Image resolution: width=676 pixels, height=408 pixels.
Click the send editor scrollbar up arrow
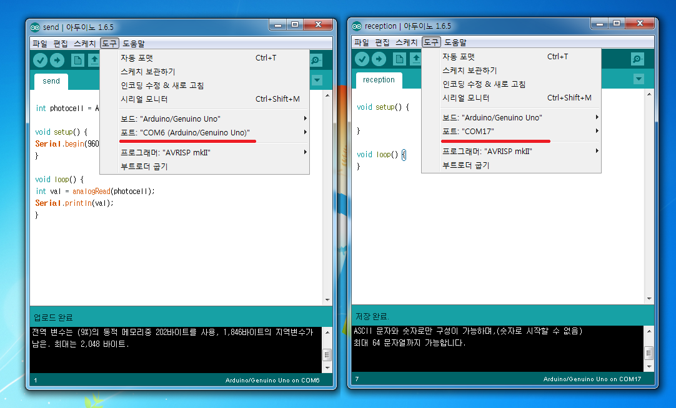click(x=327, y=95)
